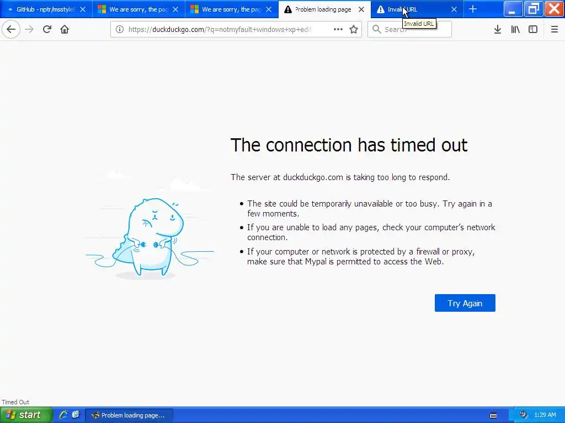
Task: Open on-screen keyboard tray icon
Action: 493,415
